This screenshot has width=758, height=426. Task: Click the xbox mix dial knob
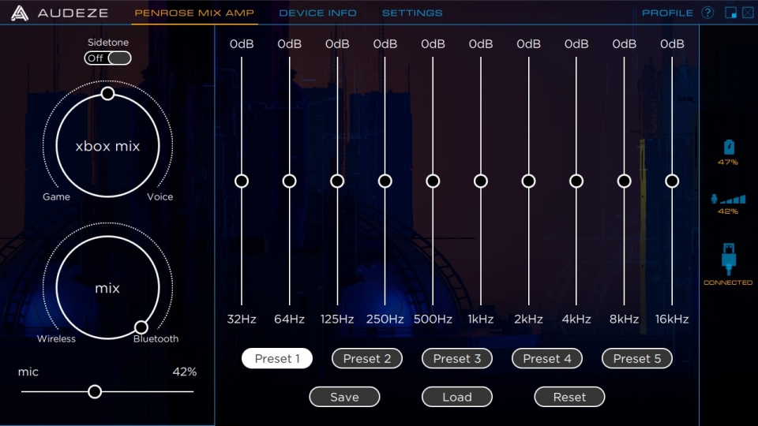tap(108, 93)
